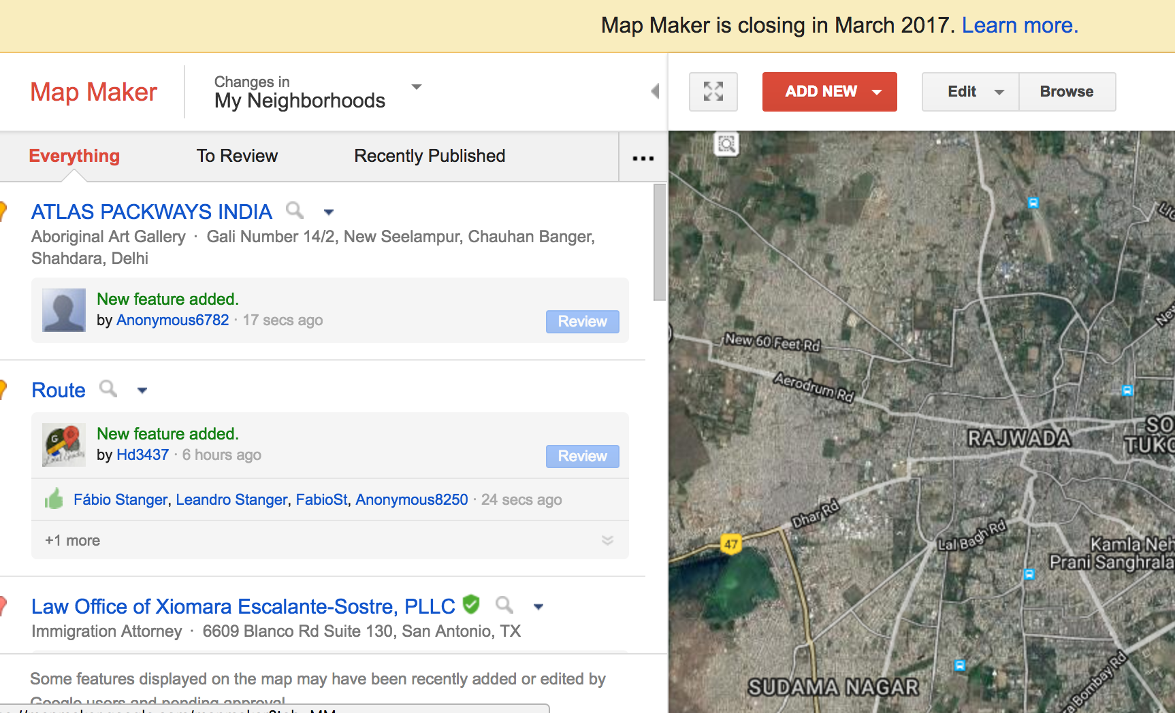
Task: Select the Everything tab
Action: tap(74, 156)
